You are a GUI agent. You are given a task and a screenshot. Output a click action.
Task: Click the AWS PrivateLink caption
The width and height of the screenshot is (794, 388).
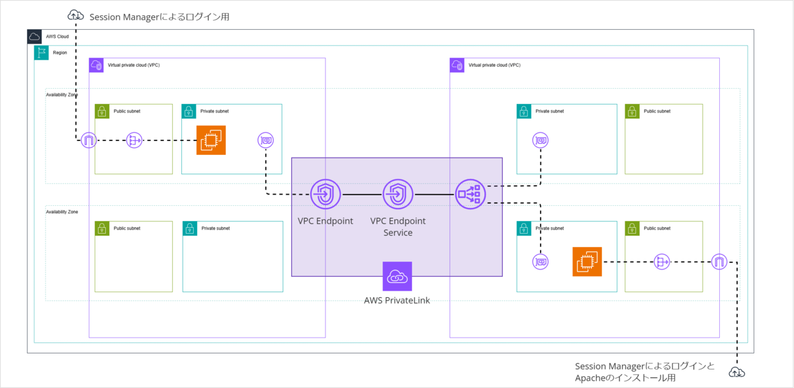point(397,300)
